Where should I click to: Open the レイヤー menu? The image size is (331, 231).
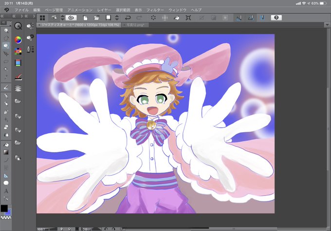[x=104, y=10]
